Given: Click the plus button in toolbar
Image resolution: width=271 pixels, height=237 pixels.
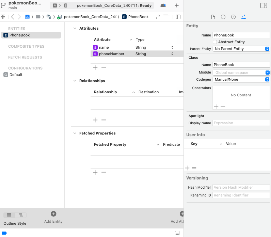Looking at the screenshot, I should click(x=176, y=5).
